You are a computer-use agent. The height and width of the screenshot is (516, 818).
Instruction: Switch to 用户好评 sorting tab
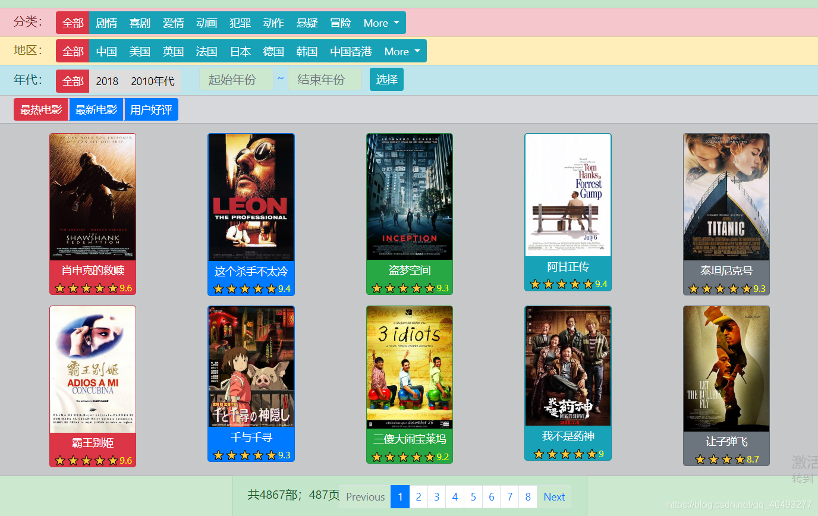click(151, 109)
